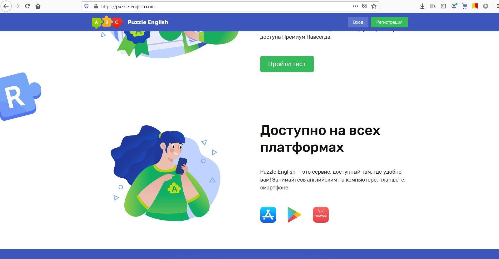The height and width of the screenshot is (259, 499).
Task: Click the Puzzle English ABC logo
Action: pos(107,22)
